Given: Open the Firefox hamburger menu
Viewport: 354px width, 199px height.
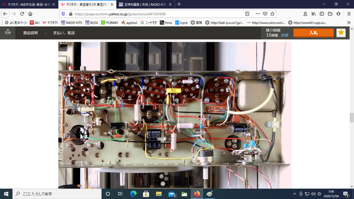Looking at the screenshot, I should 348,13.
